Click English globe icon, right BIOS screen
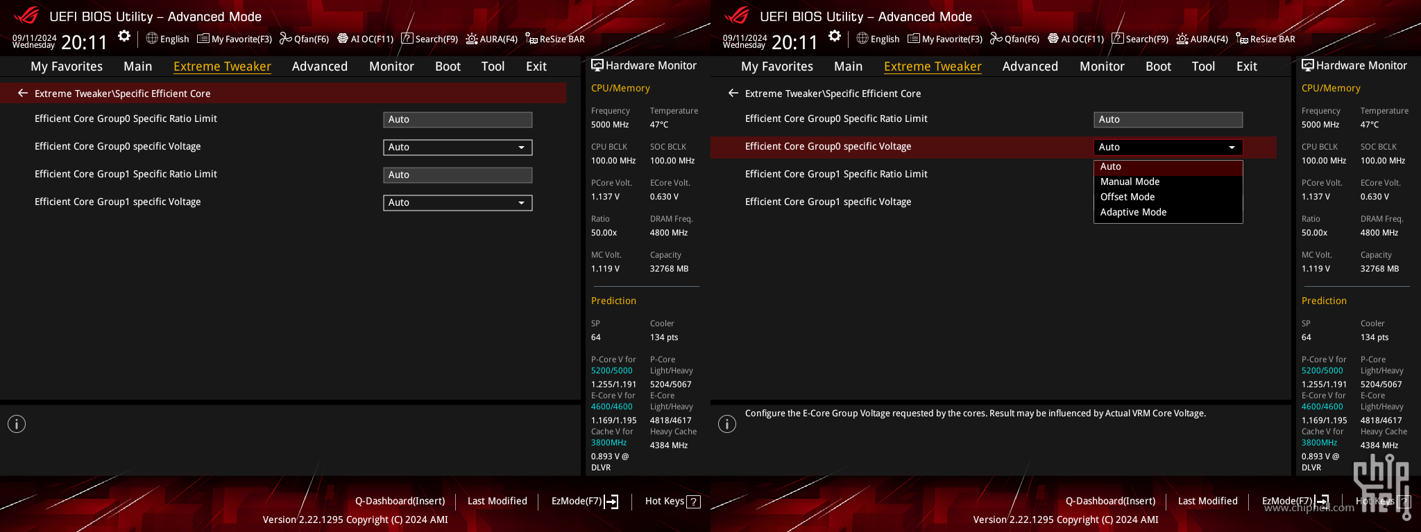Screen dimensions: 1421x532 pyautogui.click(x=862, y=38)
